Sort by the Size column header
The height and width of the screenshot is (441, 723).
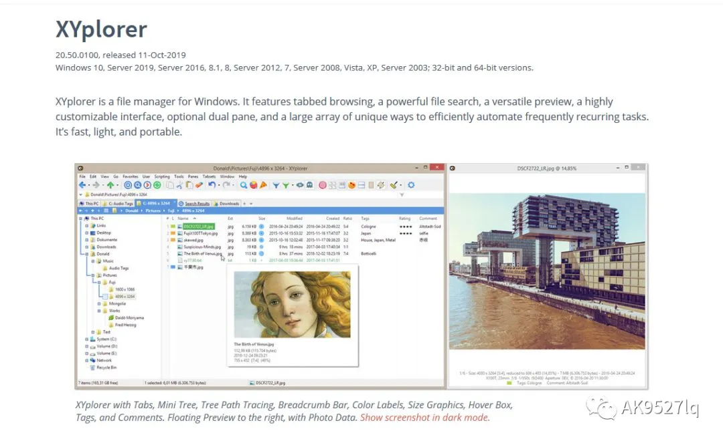click(x=262, y=218)
